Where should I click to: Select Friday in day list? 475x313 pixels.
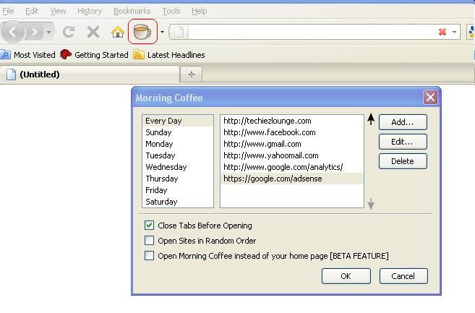(x=178, y=190)
